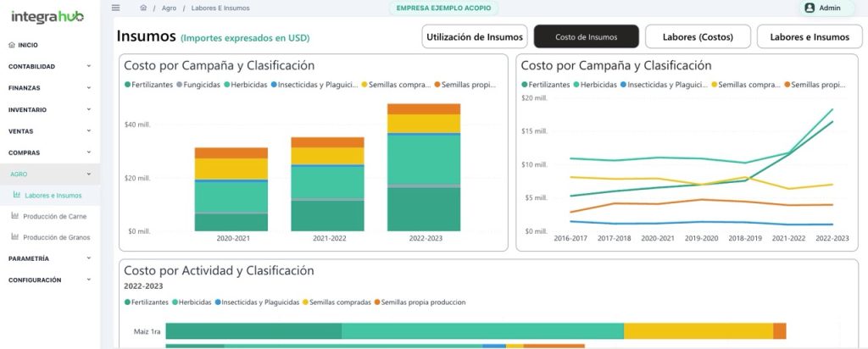Click the Labores e Insumos chart icon
Screen dimensions: 868x349
pos(17,196)
